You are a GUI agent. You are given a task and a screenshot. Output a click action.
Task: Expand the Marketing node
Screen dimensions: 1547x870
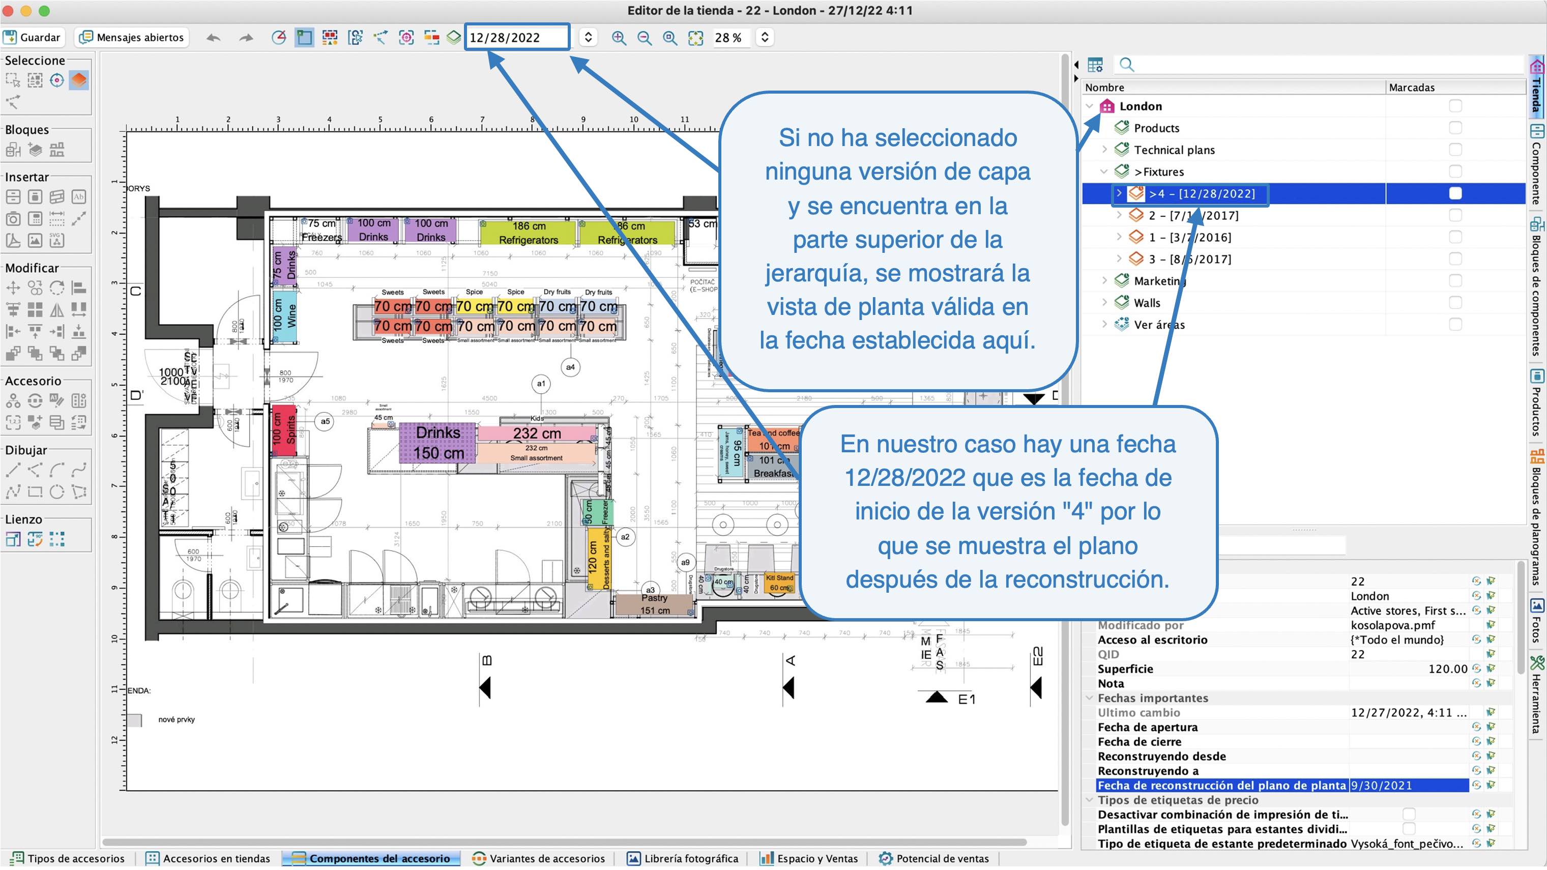tap(1104, 281)
